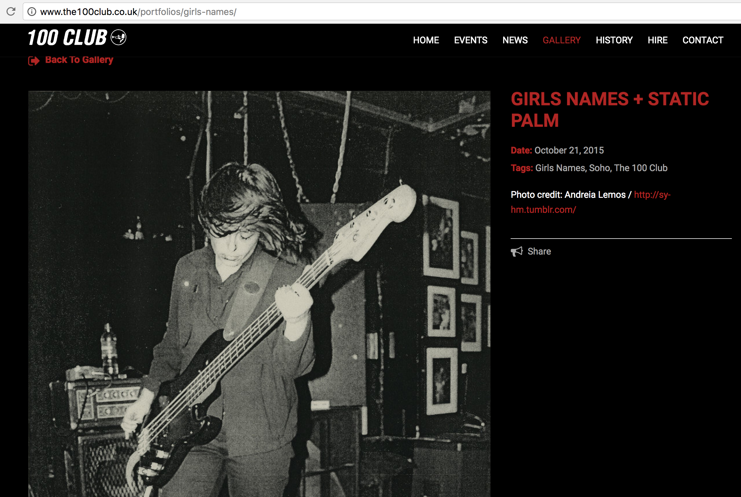Click the photo credit Andreia Lemos text
Viewport: 741px width, 497px height.
(x=595, y=195)
